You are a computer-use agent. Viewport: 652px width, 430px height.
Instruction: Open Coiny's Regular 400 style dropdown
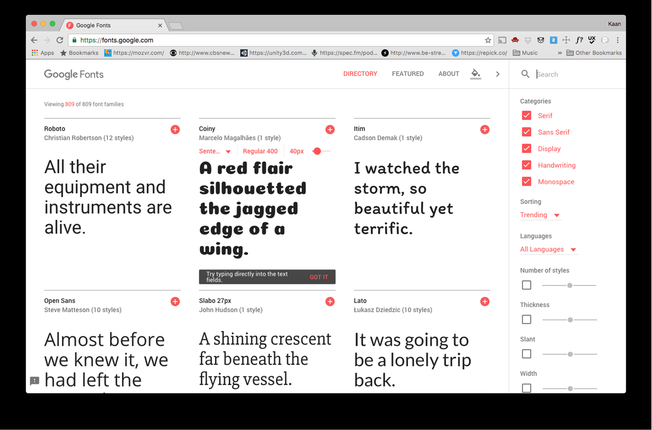coord(260,151)
